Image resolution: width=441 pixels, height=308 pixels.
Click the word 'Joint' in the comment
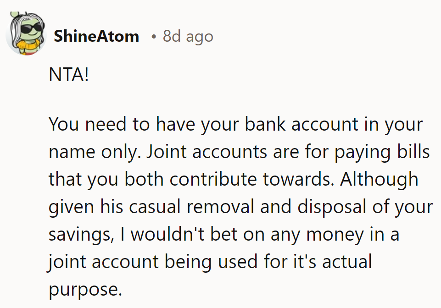point(167,152)
